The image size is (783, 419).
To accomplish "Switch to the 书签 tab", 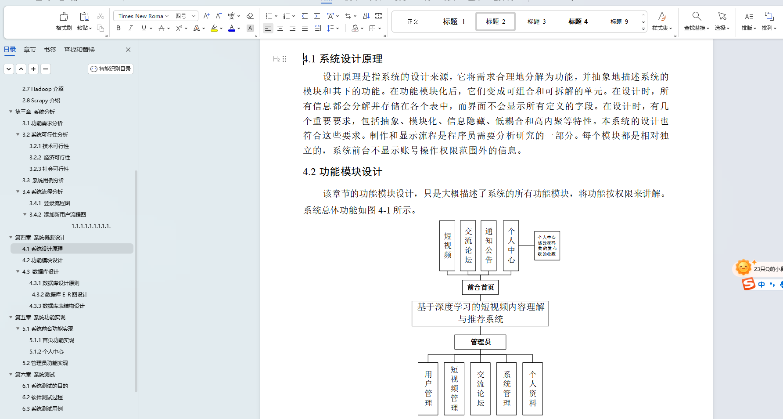I will [x=50, y=50].
